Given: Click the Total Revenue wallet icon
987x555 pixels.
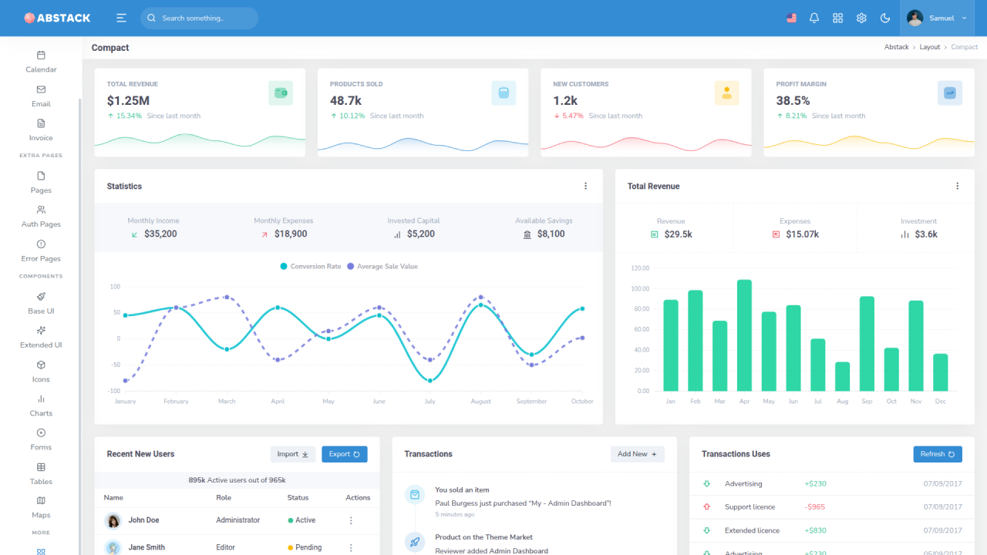Looking at the screenshot, I should tap(281, 93).
